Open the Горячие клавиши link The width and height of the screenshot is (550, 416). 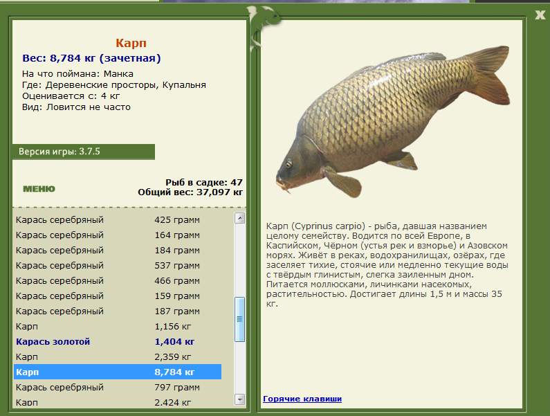[302, 399]
